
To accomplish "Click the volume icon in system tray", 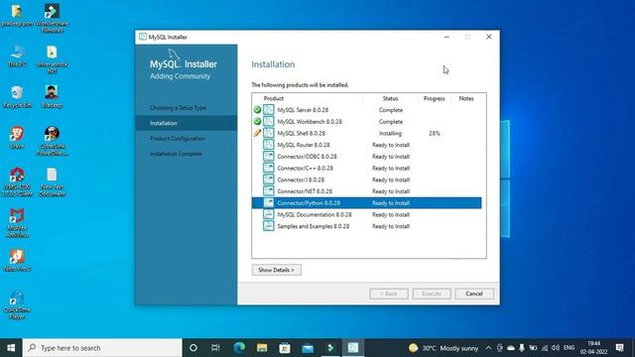I will pyautogui.click(x=556, y=348).
